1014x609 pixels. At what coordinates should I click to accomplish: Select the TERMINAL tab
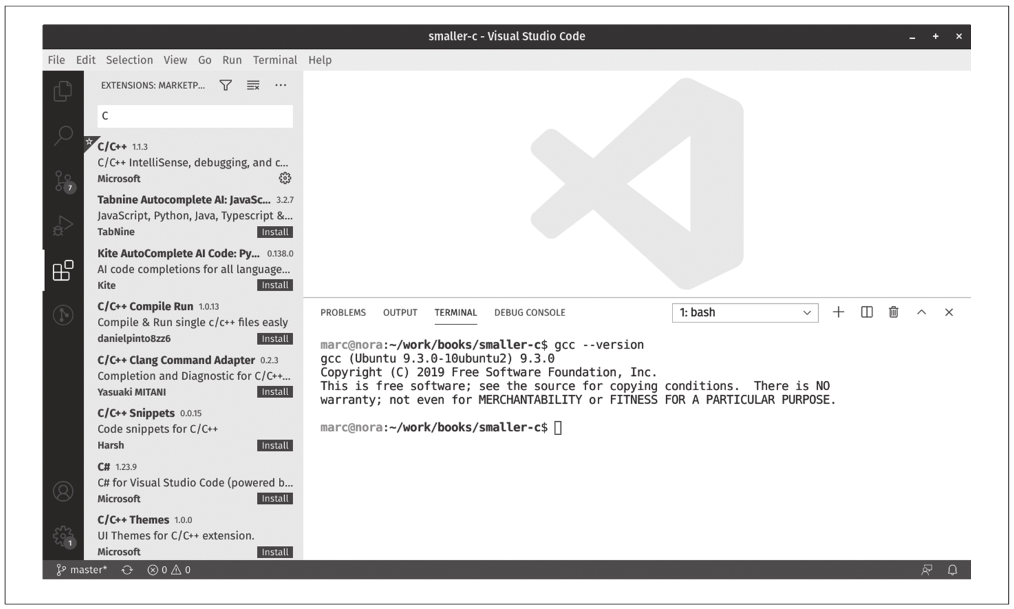point(455,312)
